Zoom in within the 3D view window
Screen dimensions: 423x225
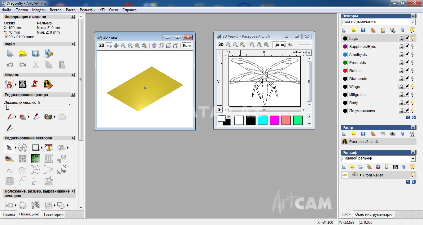tap(123, 46)
